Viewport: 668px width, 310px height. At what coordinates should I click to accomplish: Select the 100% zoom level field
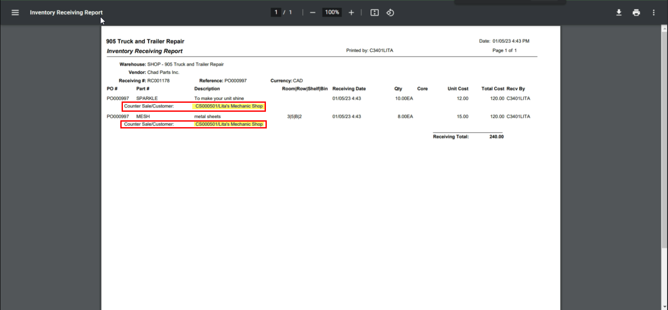[332, 12]
